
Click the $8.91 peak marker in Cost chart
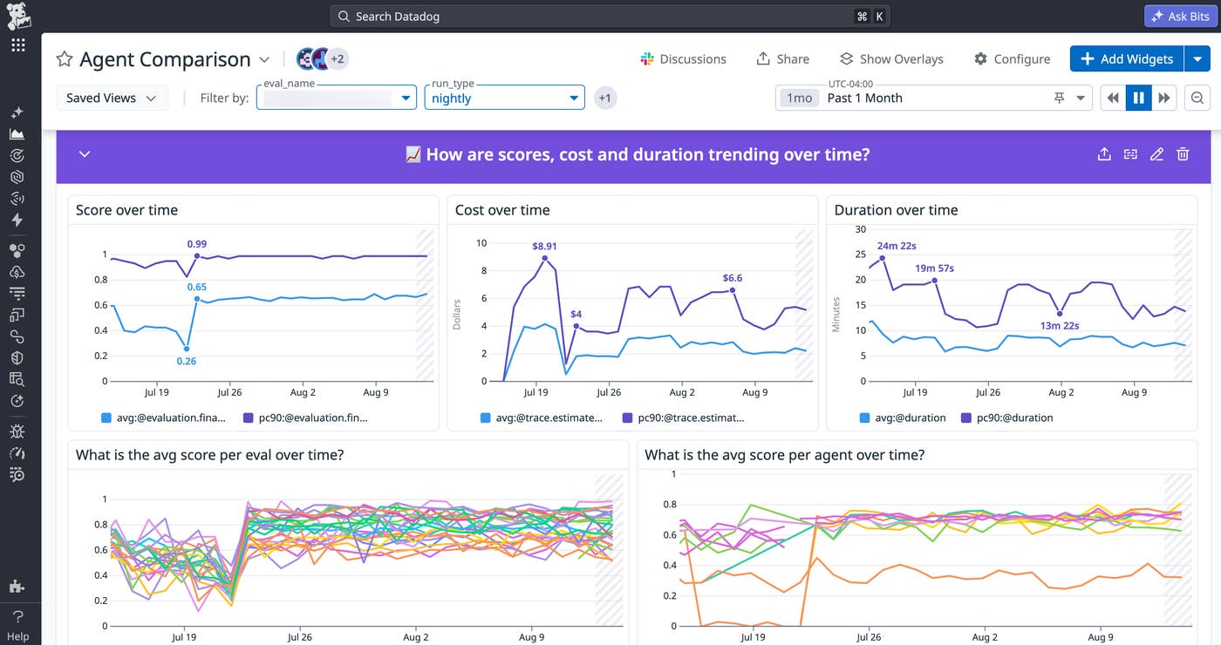tap(545, 257)
